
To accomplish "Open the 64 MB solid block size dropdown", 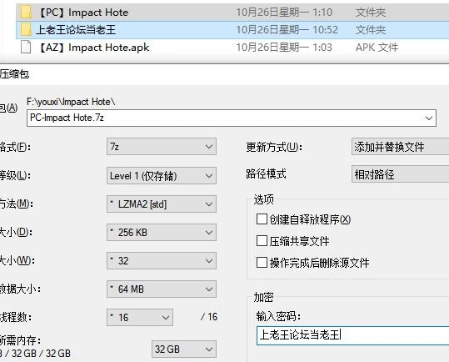I will [162, 289].
